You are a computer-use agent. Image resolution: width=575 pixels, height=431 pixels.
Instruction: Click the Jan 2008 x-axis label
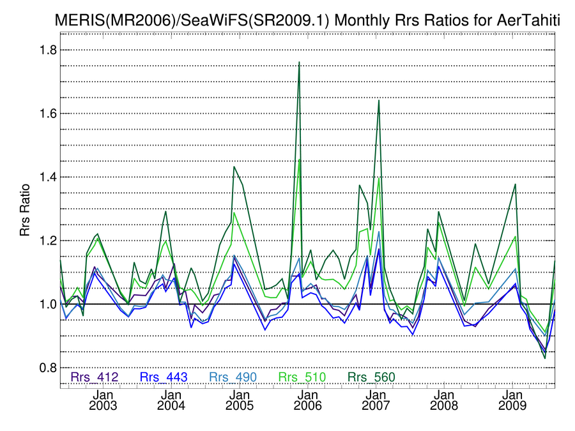pyautogui.click(x=444, y=400)
